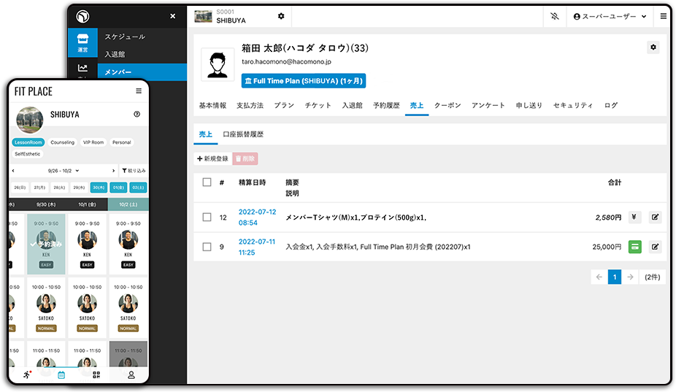Check the row 9 checkbox
Image resolution: width=676 pixels, height=392 pixels.
point(207,247)
